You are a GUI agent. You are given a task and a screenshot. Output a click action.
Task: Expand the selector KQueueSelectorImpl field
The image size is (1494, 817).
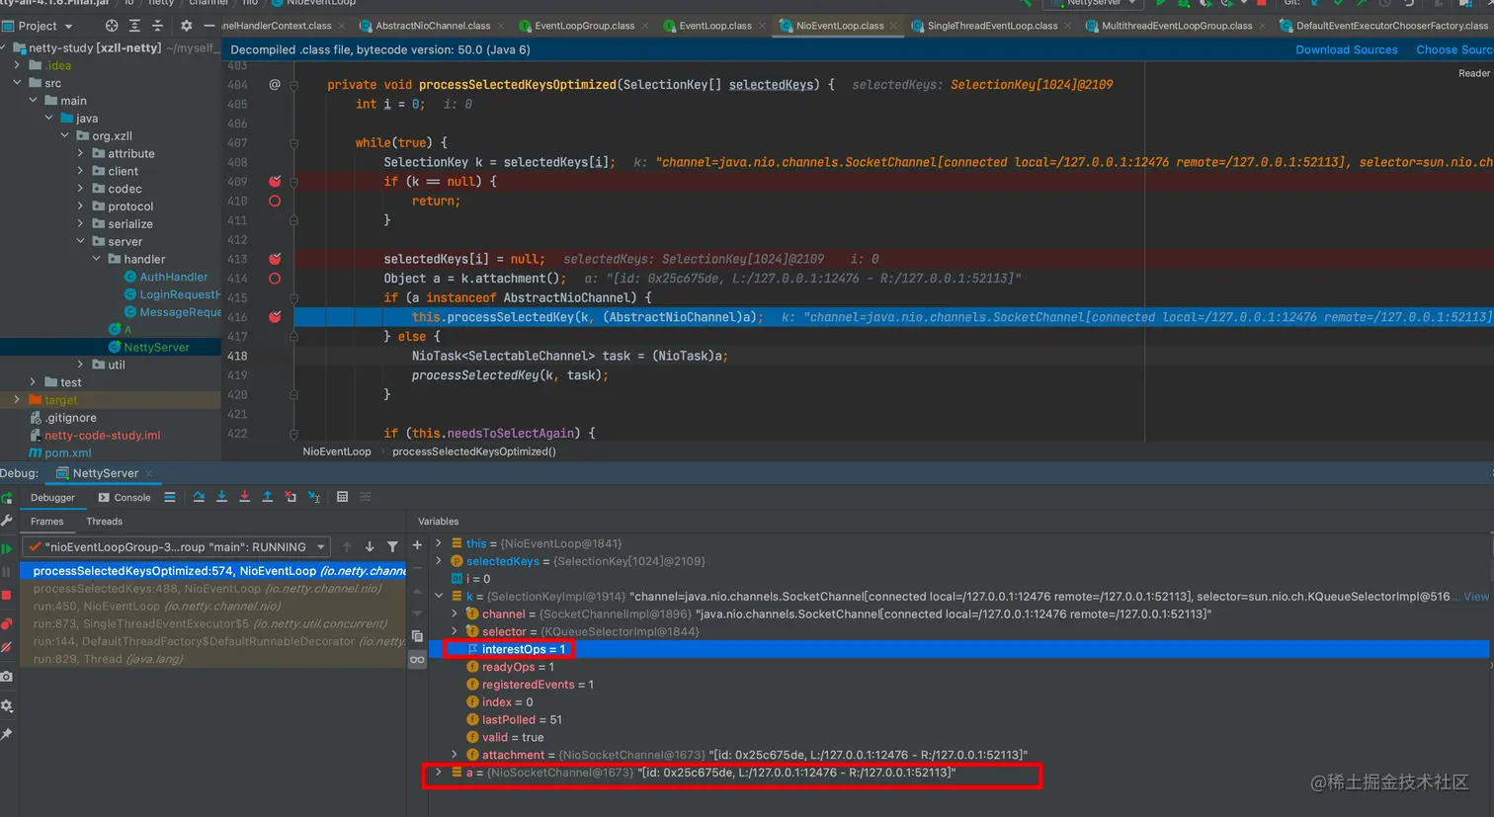point(455,631)
